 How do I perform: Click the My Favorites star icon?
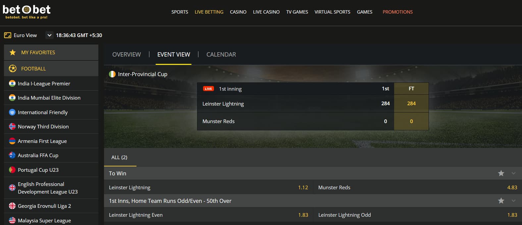click(13, 52)
